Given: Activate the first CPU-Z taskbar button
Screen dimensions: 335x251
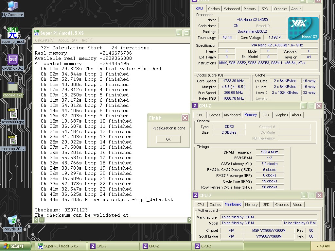Looking at the screenshot, I should click(113, 246).
